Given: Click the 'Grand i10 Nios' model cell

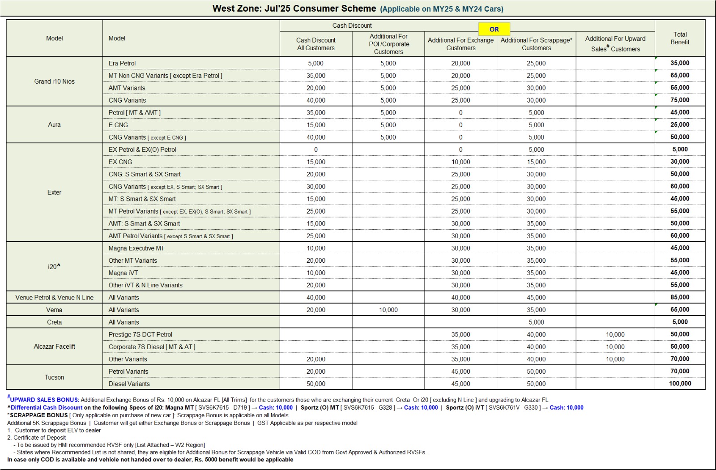Looking at the screenshot, I should (55, 81).
